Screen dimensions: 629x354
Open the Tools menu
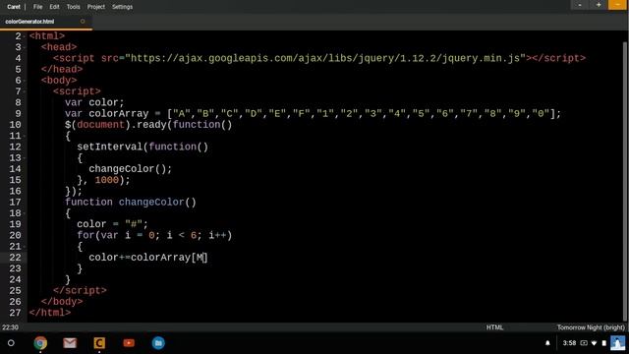(x=73, y=7)
